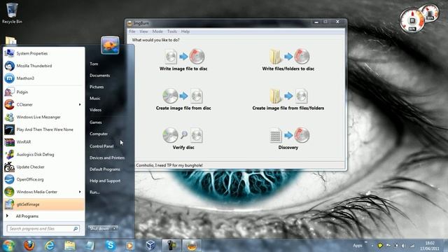Open Tom user folder link

tap(94, 64)
